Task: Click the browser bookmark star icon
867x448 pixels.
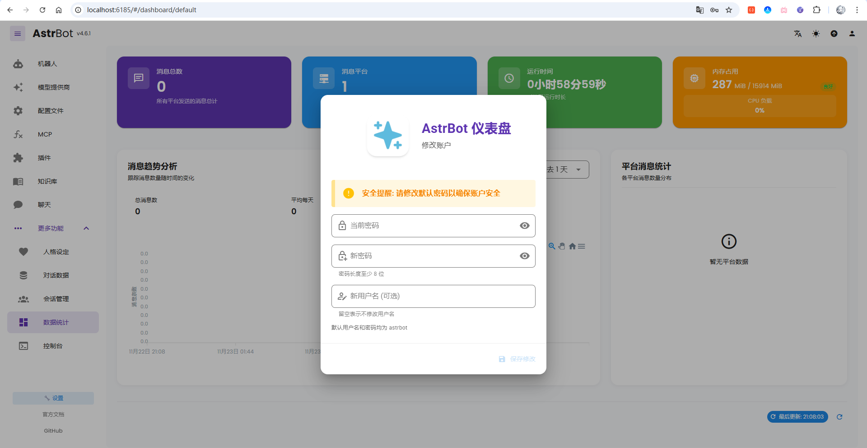Action: click(729, 10)
